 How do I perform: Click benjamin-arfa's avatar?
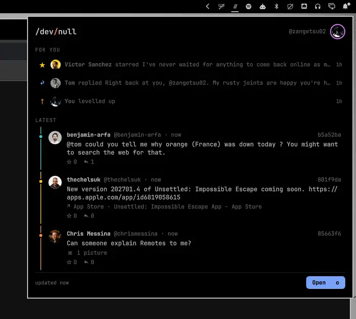click(55, 138)
